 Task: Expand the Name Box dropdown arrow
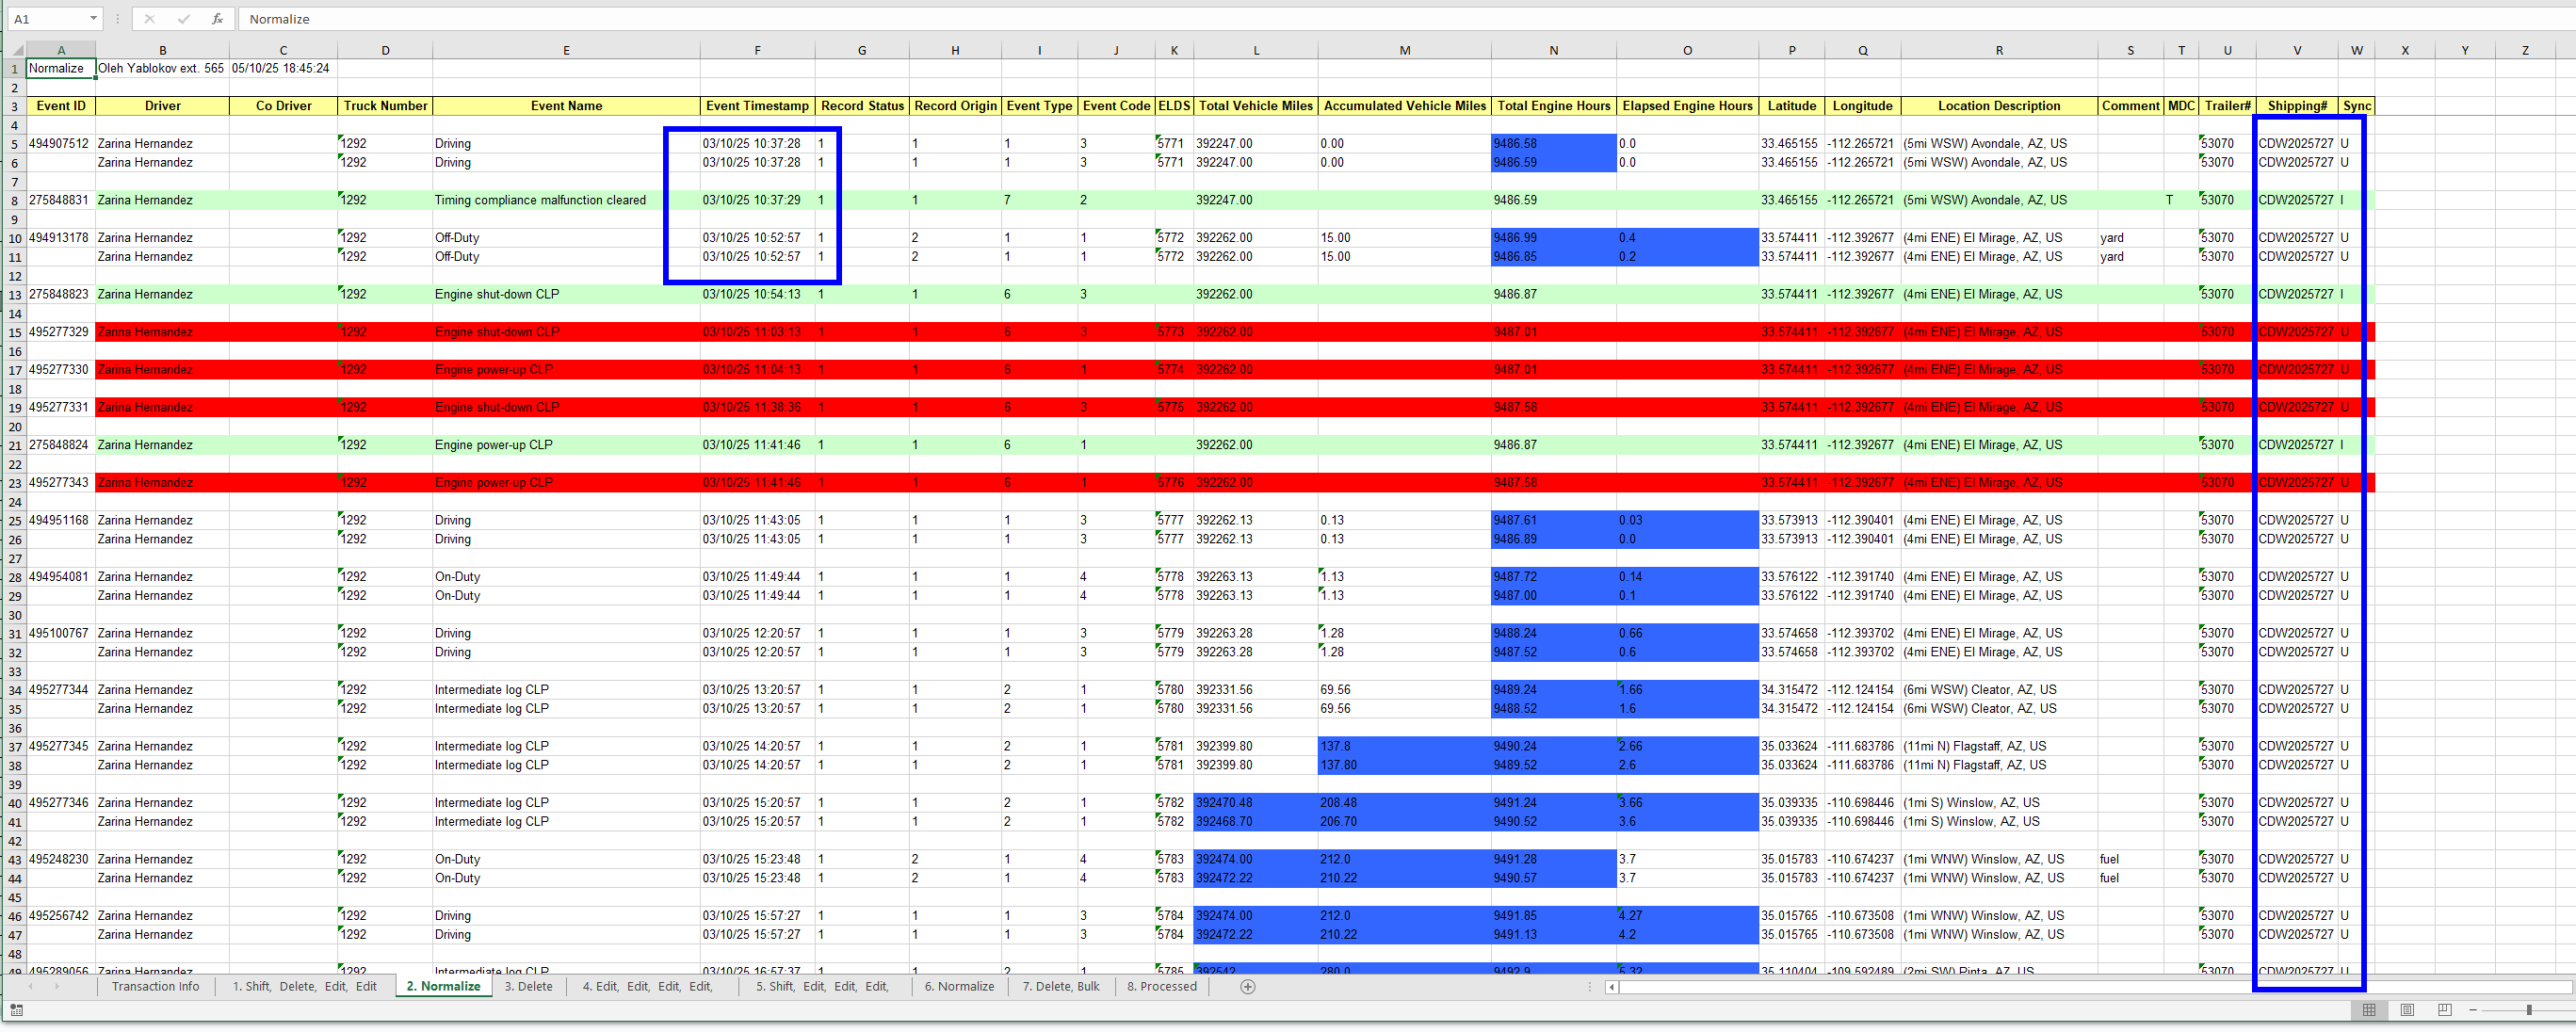pos(93,19)
